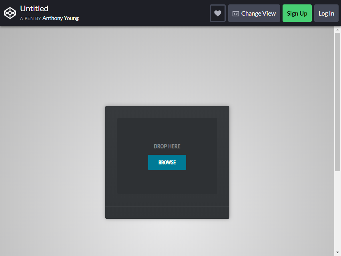Open Anthony Young's profile link
The width and height of the screenshot is (341, 256).
tap(60, 18)
